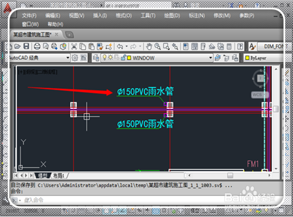This screenshot has height=217, width=293.
Task: Click the Text Style icon
Action: click(253, 46)
